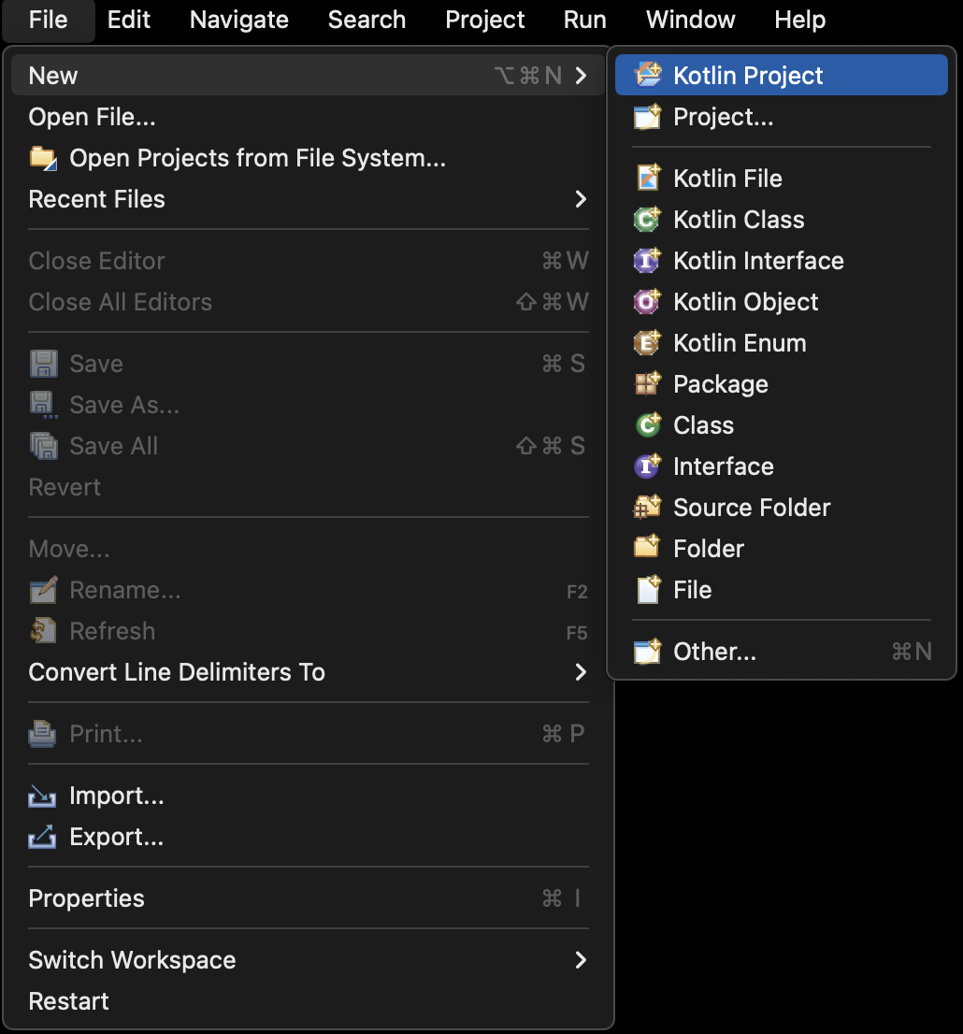Image resolution: width=963 pixels, height=1034 pixels.
Task: Open the Switch Workspace submenu chevron
Action: pyautogui.click(x=581, y=960)
